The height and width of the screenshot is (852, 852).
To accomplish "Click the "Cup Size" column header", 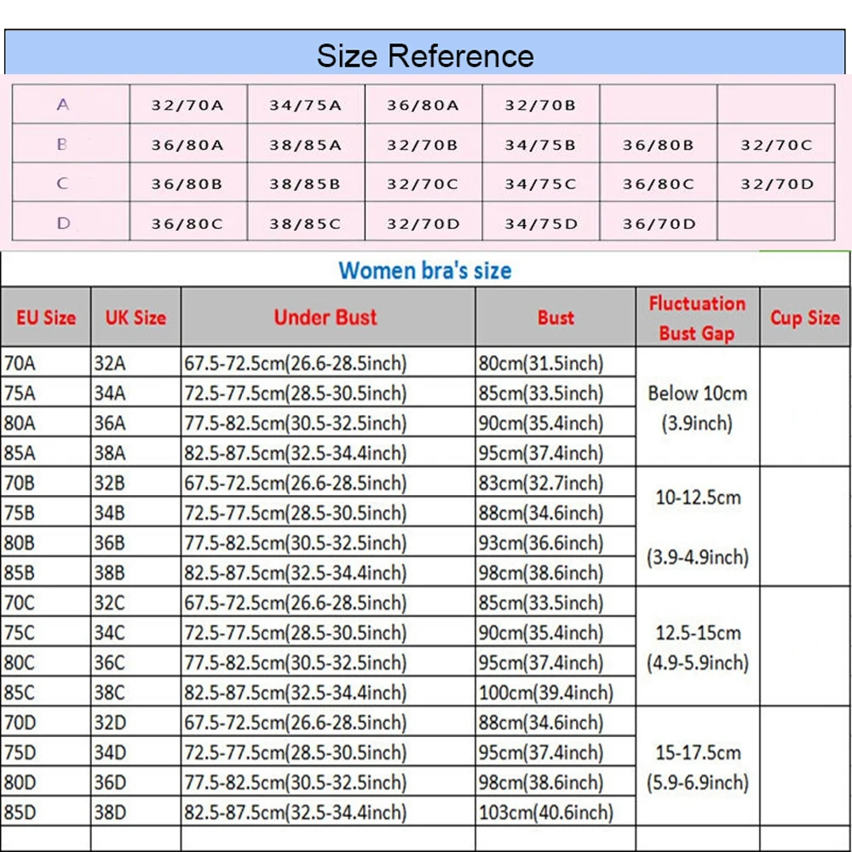I will point(805,317).
